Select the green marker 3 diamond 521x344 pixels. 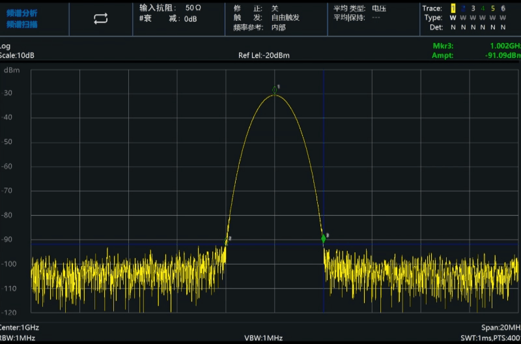(324, 239)
